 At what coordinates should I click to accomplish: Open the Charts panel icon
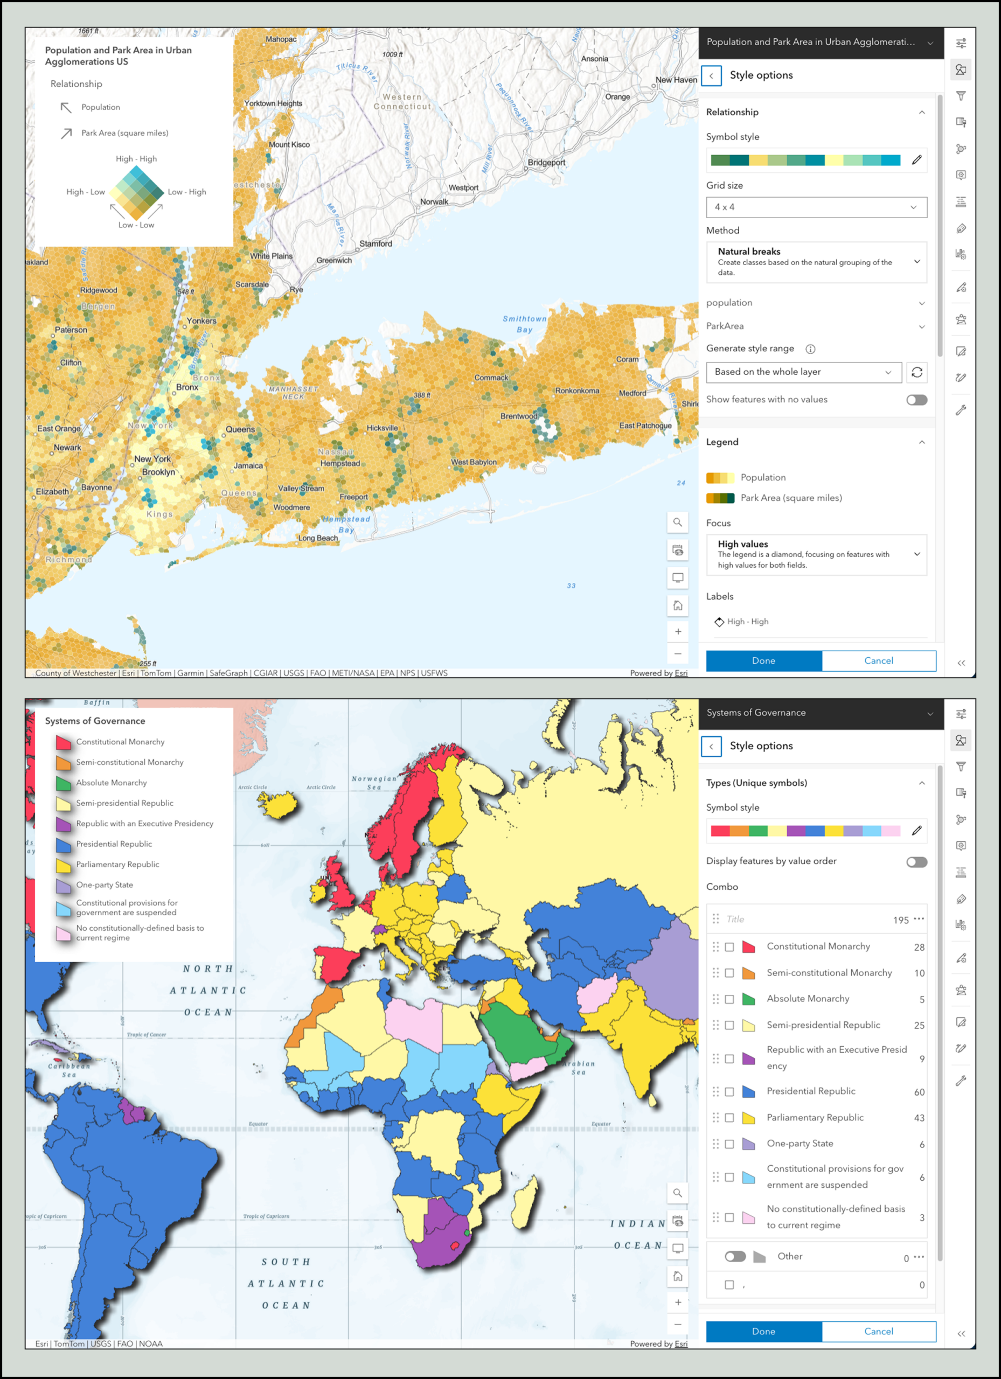point(962,254)
